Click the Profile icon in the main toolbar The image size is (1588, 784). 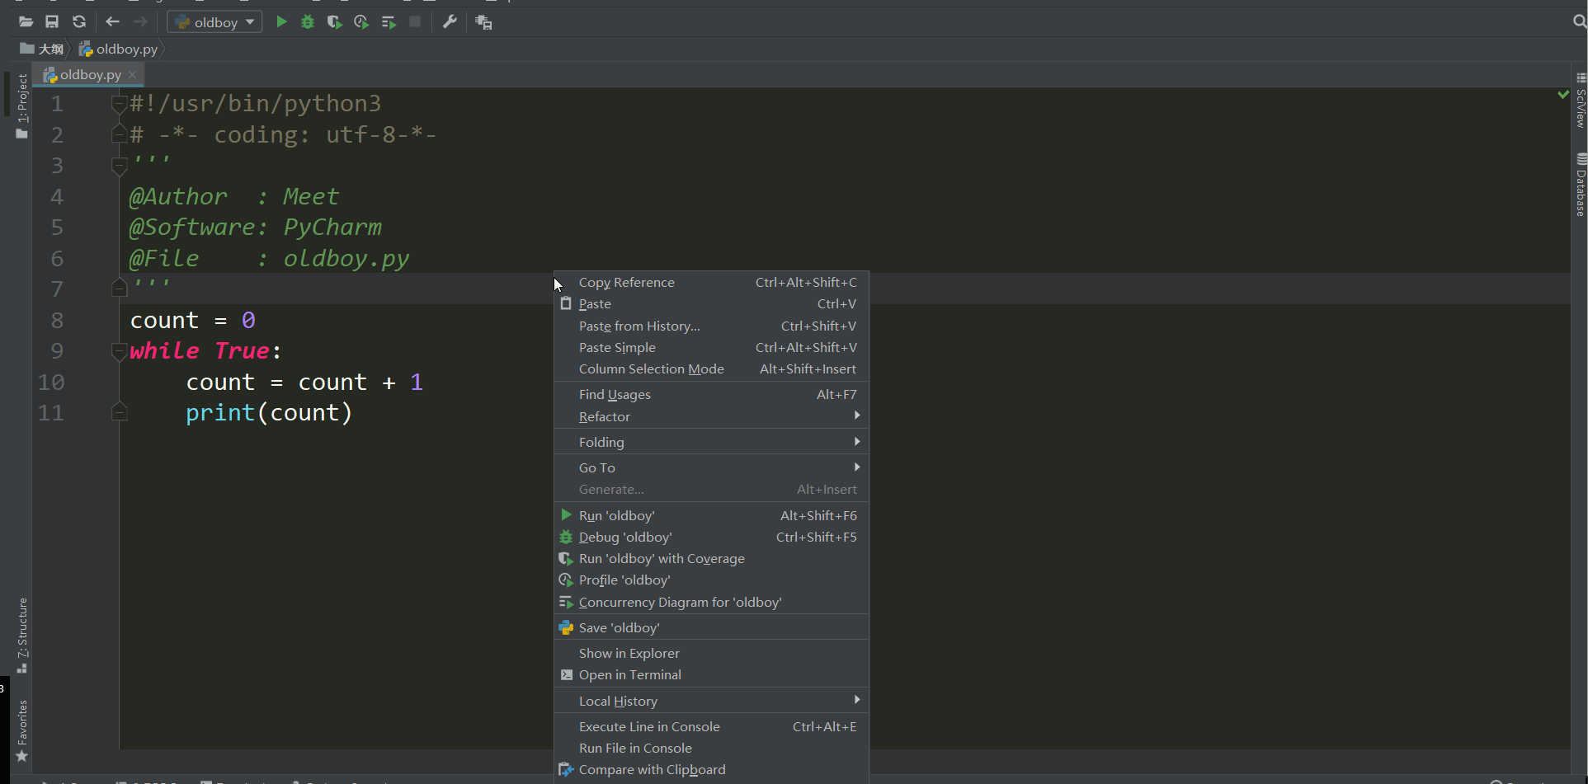point(361,22)
